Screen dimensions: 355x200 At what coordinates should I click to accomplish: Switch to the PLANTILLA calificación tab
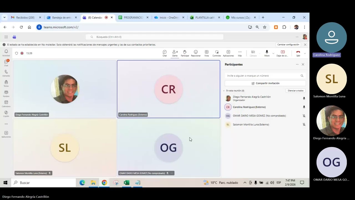coord(205,17)
